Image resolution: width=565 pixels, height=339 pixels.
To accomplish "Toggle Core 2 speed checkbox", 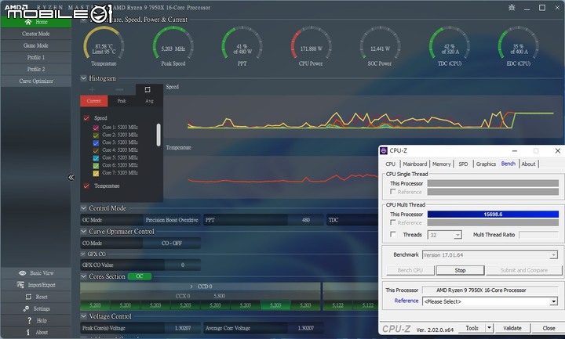I will coord(96,135).
